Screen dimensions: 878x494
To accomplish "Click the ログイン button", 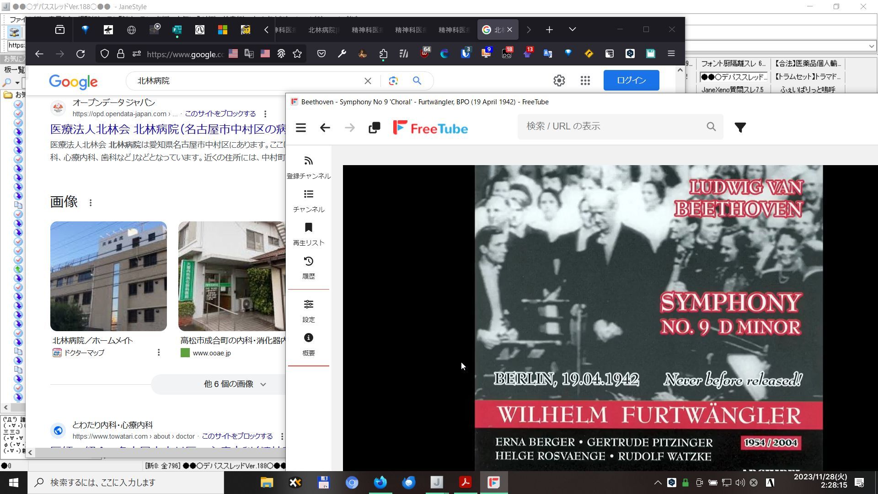I will click(631, 80).
